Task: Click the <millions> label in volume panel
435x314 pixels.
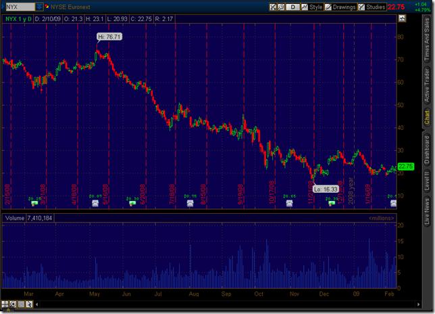Action: point(381,218)
